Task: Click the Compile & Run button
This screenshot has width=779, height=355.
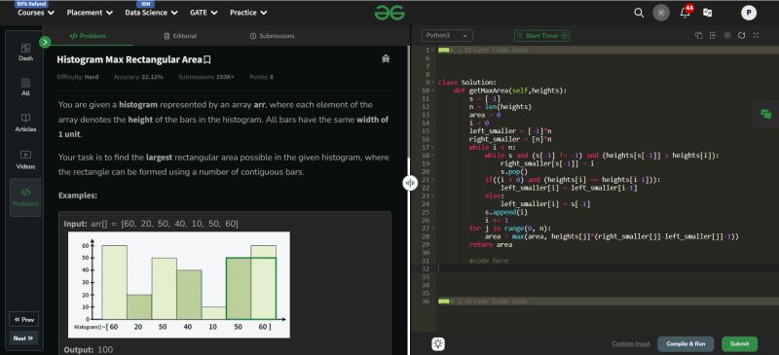Action: pyautogui.click(x=686, y=343)
